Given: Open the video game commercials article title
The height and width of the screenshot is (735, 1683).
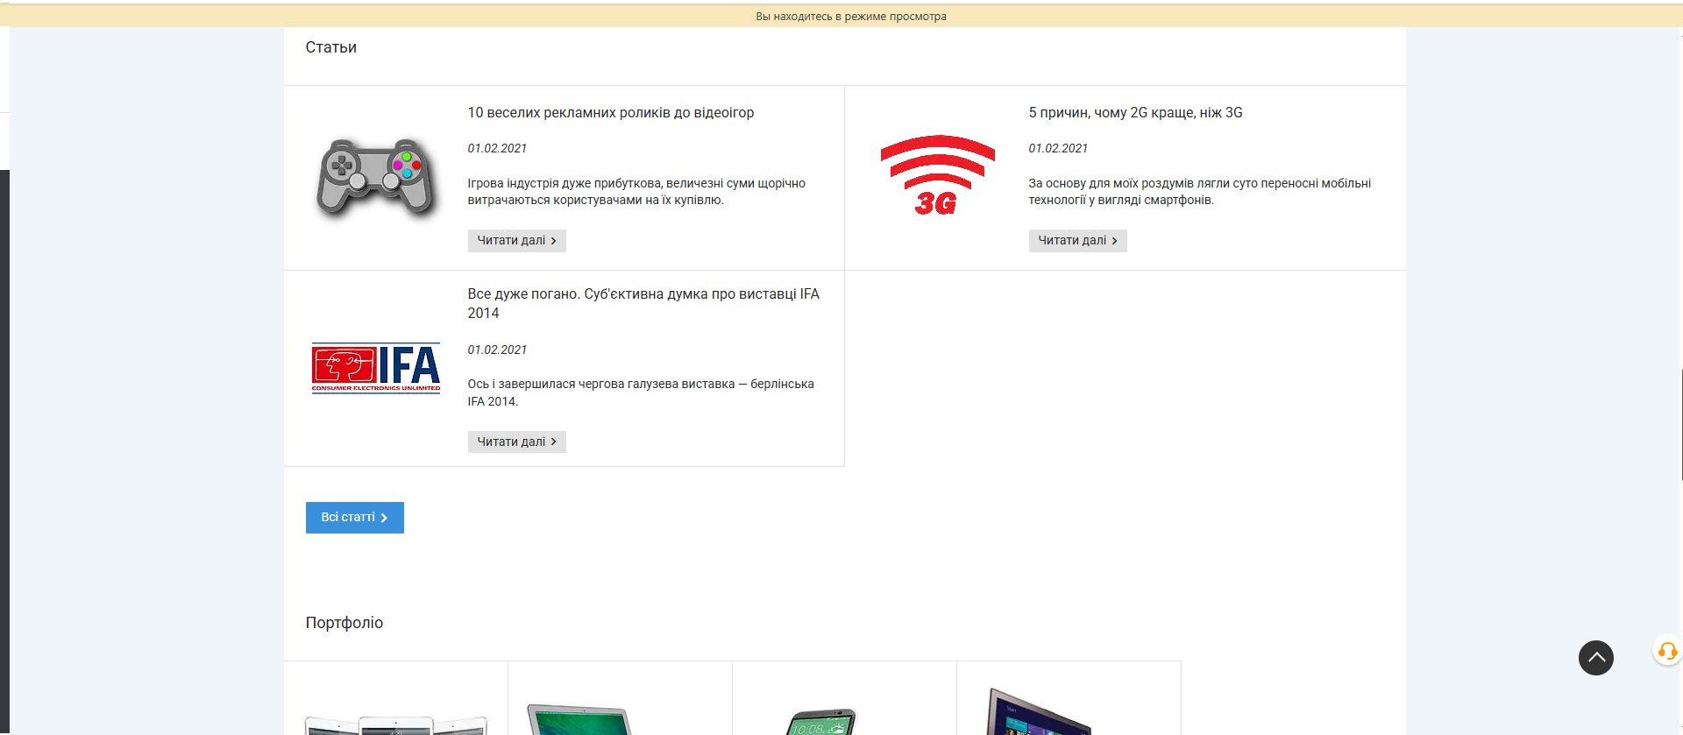Looking at the screenshot, I should click(610, 113).
